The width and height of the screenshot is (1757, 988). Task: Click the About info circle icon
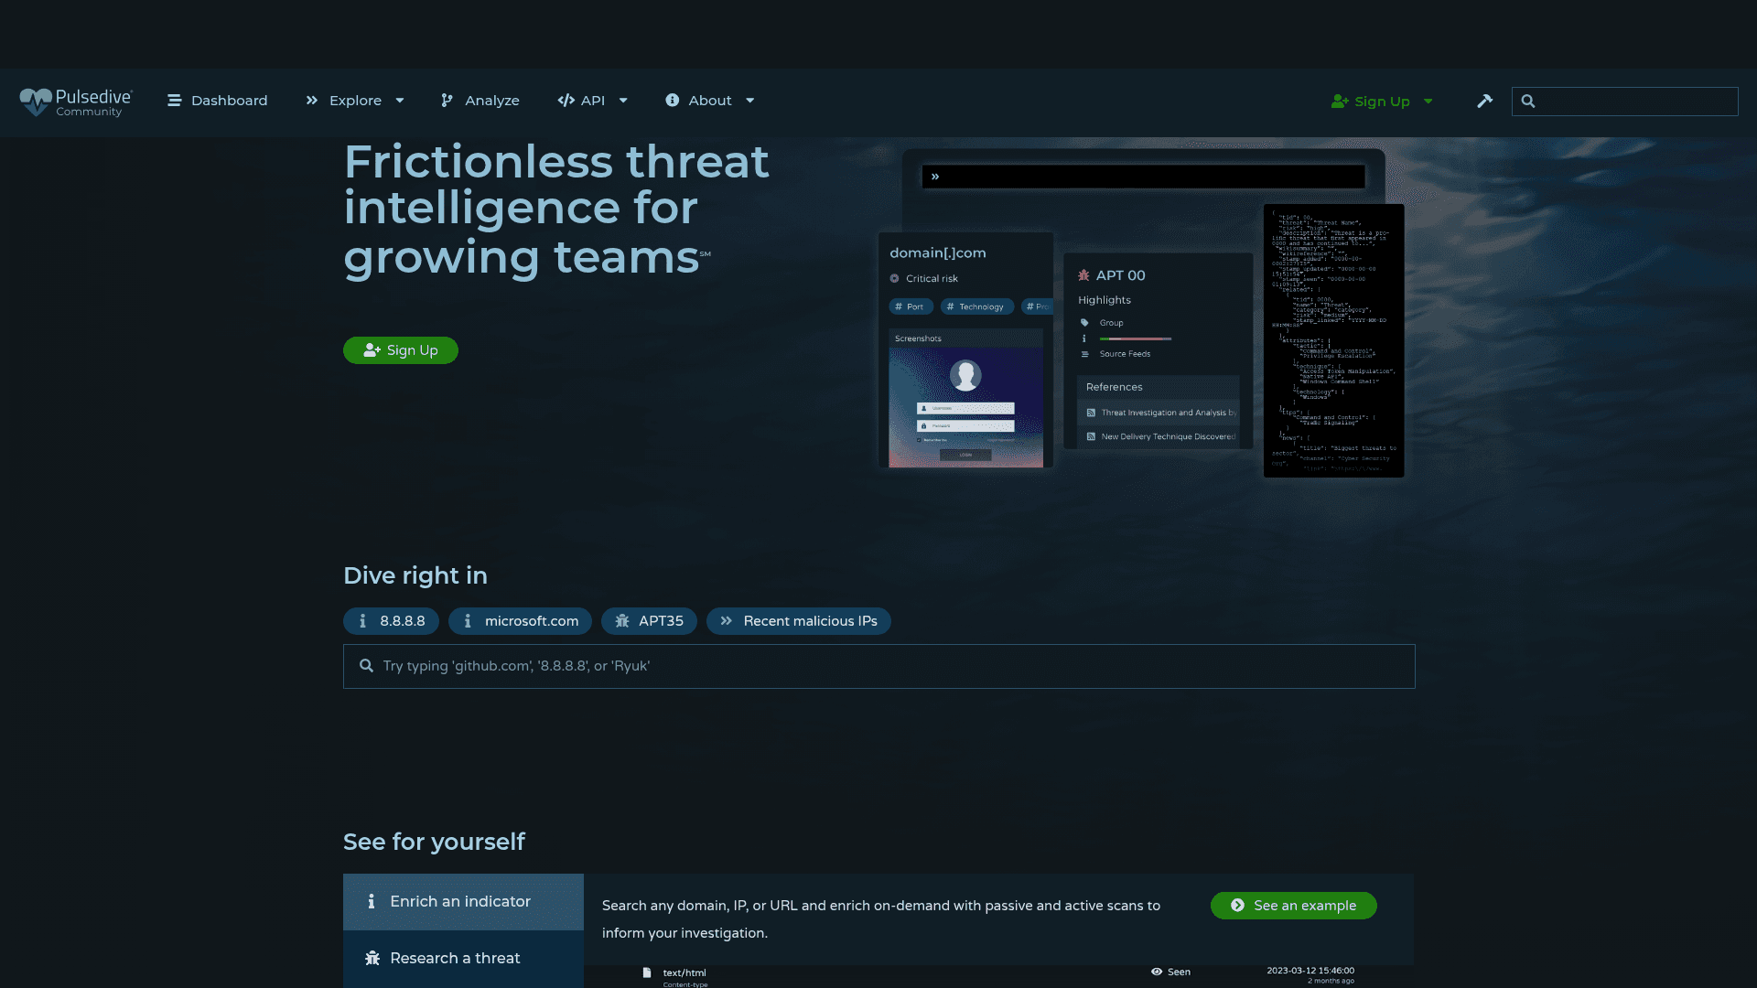coord(673,101)
